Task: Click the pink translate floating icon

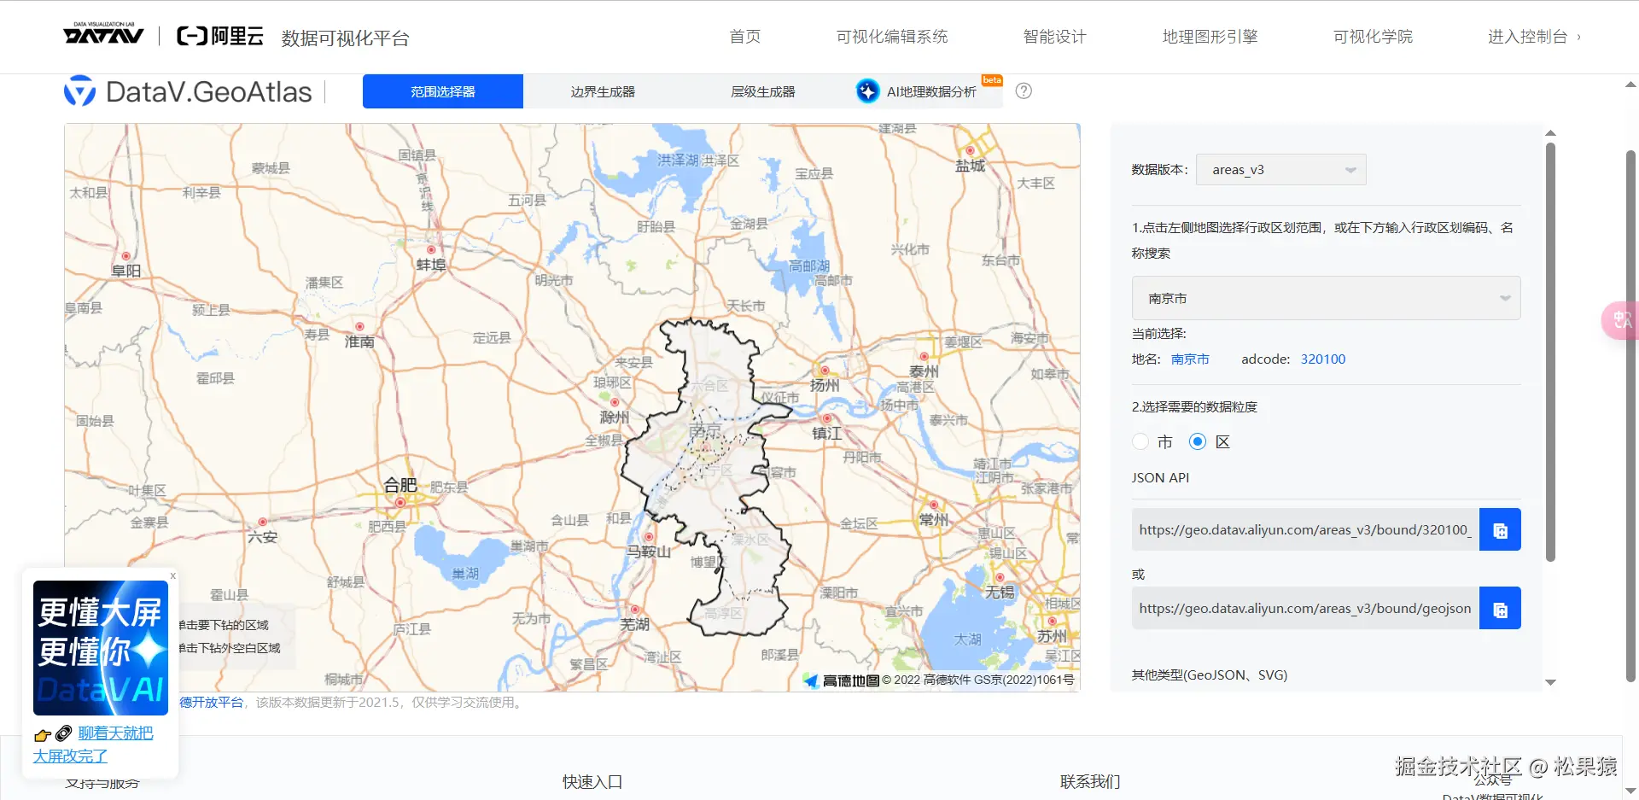Action: coord(1621,320)
